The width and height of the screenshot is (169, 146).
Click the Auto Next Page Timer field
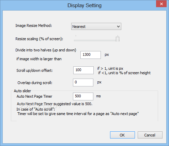tap(83, 96)
